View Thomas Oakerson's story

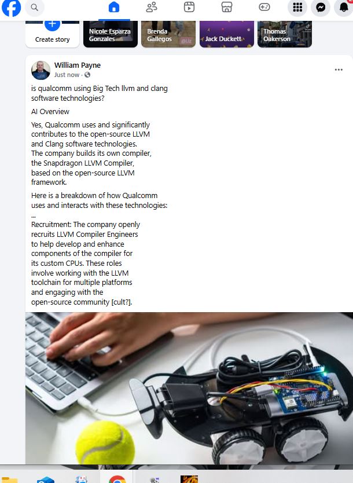tap(285, 34)
